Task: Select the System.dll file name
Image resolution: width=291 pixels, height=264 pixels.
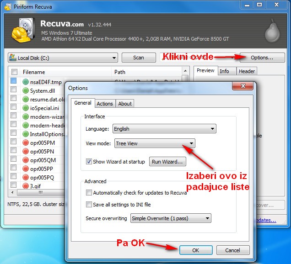Action: tap(43, 91)
